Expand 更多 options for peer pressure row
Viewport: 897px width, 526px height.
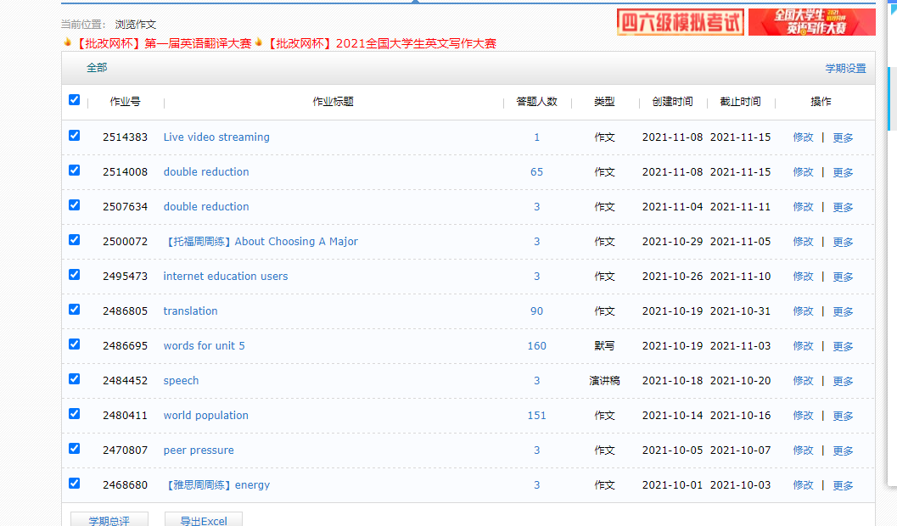[x=843, y=450]
